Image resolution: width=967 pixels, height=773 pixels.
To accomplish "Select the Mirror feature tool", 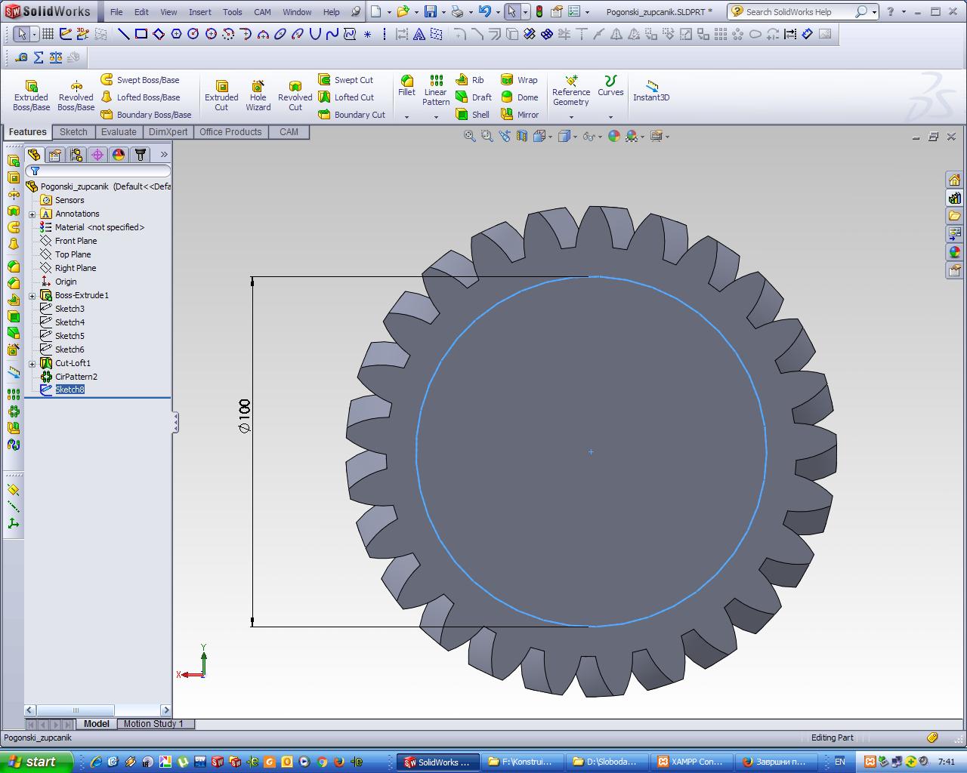I will [520, 115].
